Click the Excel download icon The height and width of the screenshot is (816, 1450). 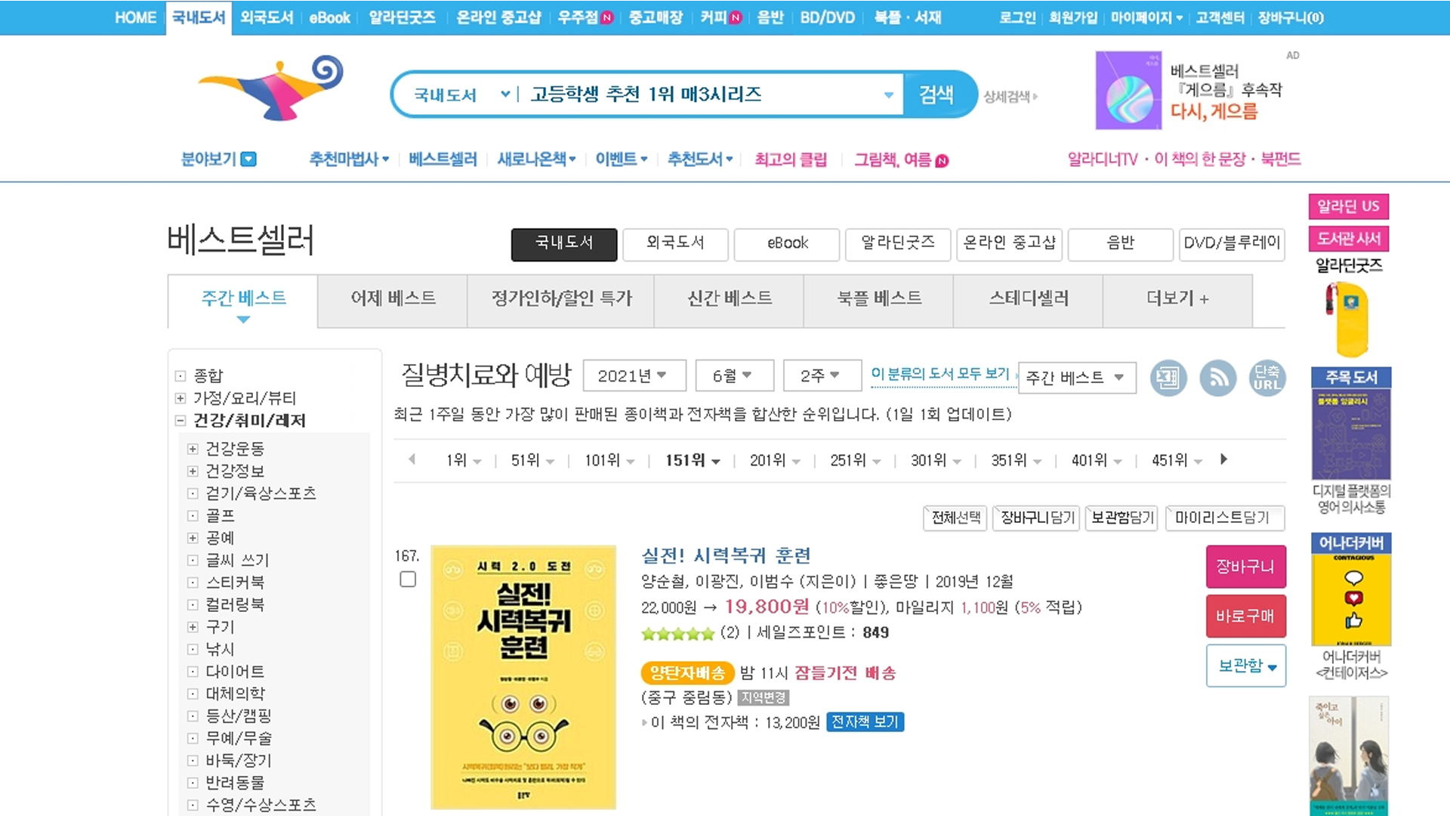coord(1168,378)
